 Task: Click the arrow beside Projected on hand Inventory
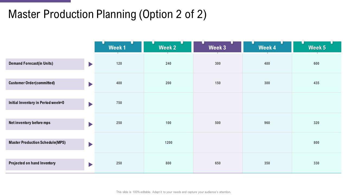(x=91, y=164)
